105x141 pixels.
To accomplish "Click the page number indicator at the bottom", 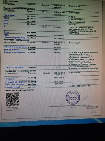I will (x=94, y=113).
